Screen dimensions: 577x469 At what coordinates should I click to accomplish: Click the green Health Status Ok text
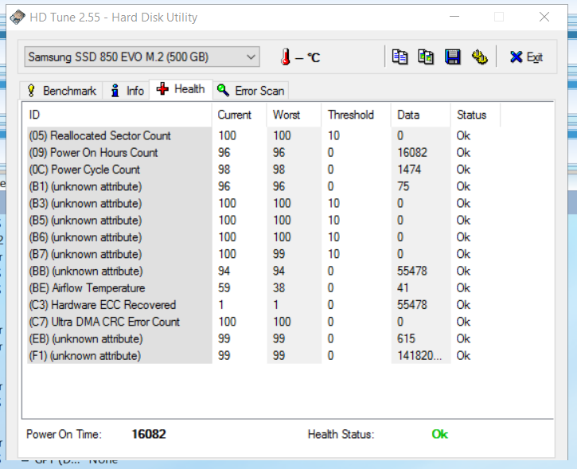point(440,435)
